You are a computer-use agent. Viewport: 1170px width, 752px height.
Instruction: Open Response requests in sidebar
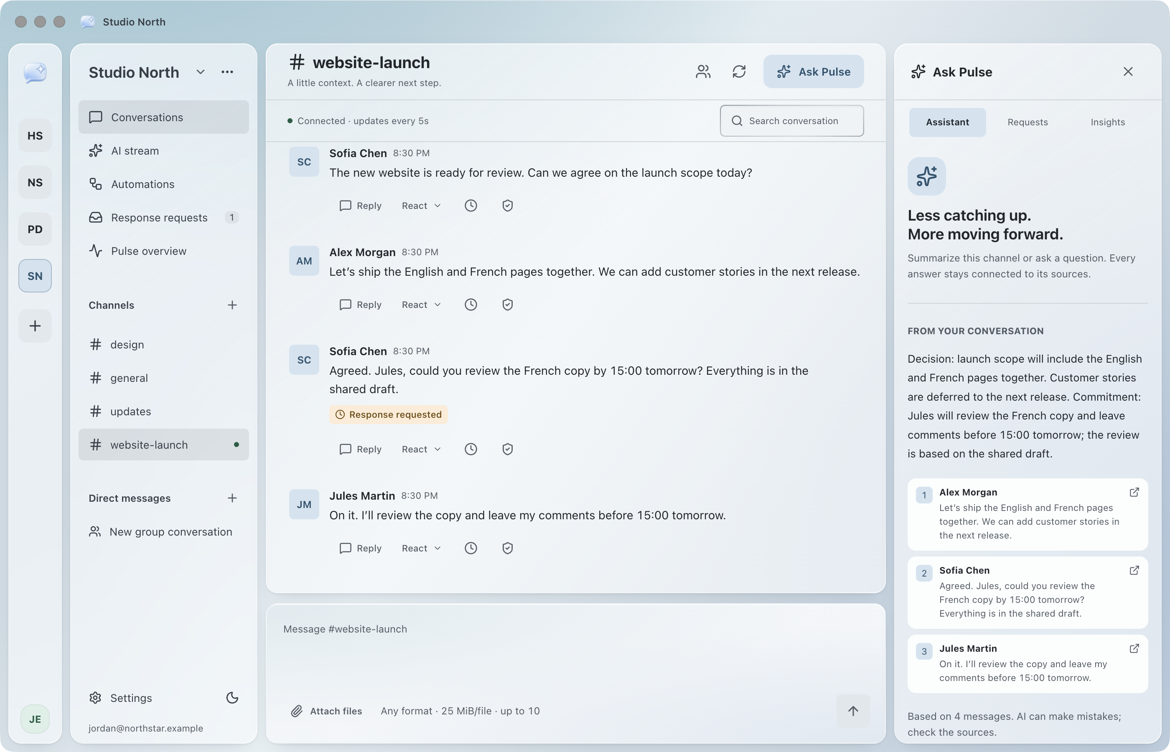[x=163, y=217]
